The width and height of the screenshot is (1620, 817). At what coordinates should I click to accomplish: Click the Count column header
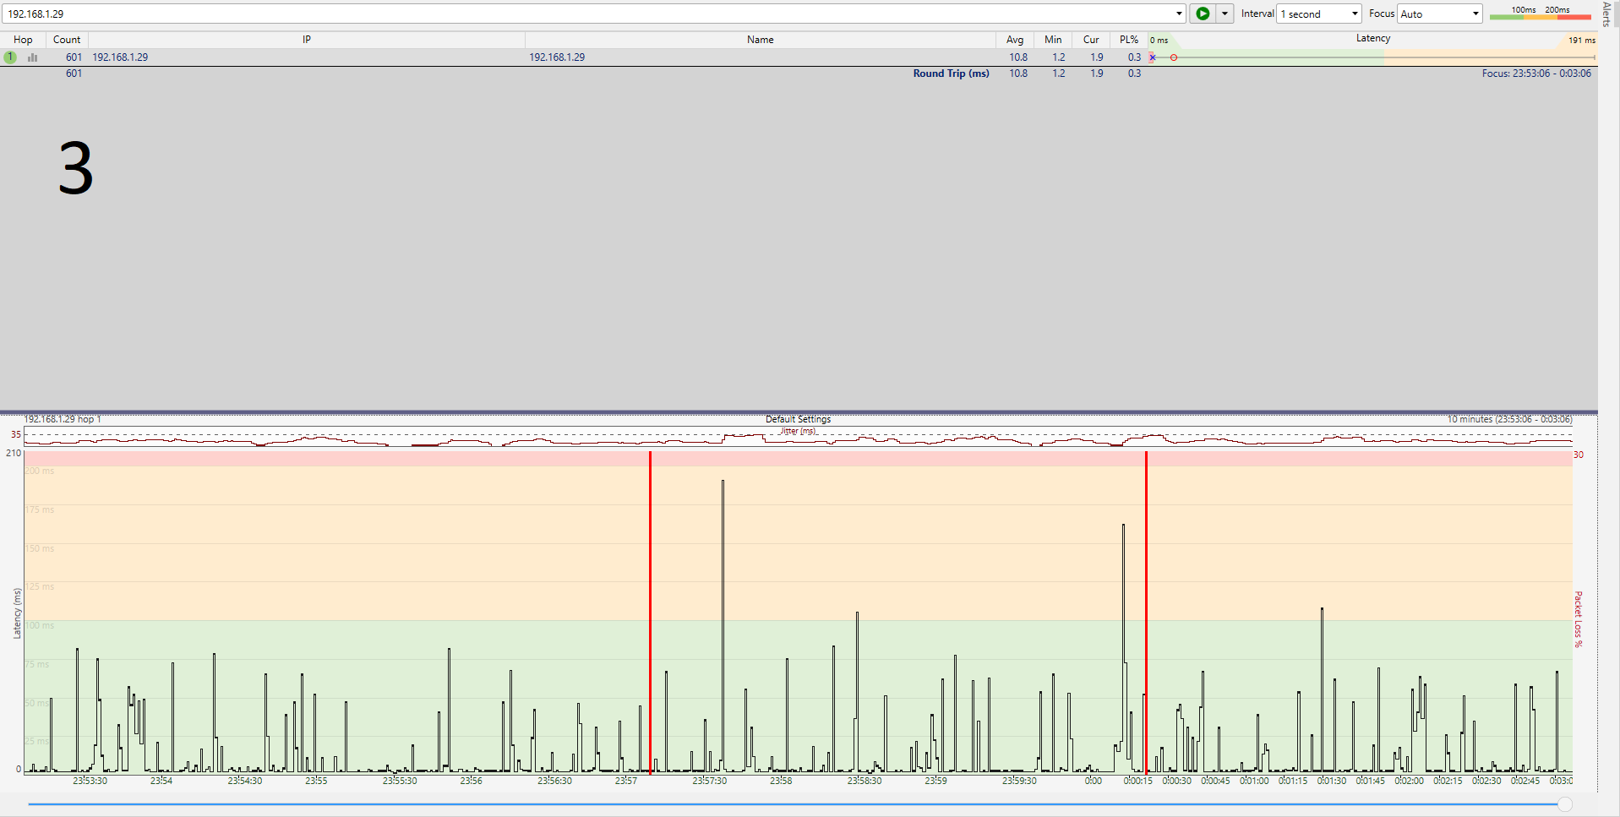point(67,40)
